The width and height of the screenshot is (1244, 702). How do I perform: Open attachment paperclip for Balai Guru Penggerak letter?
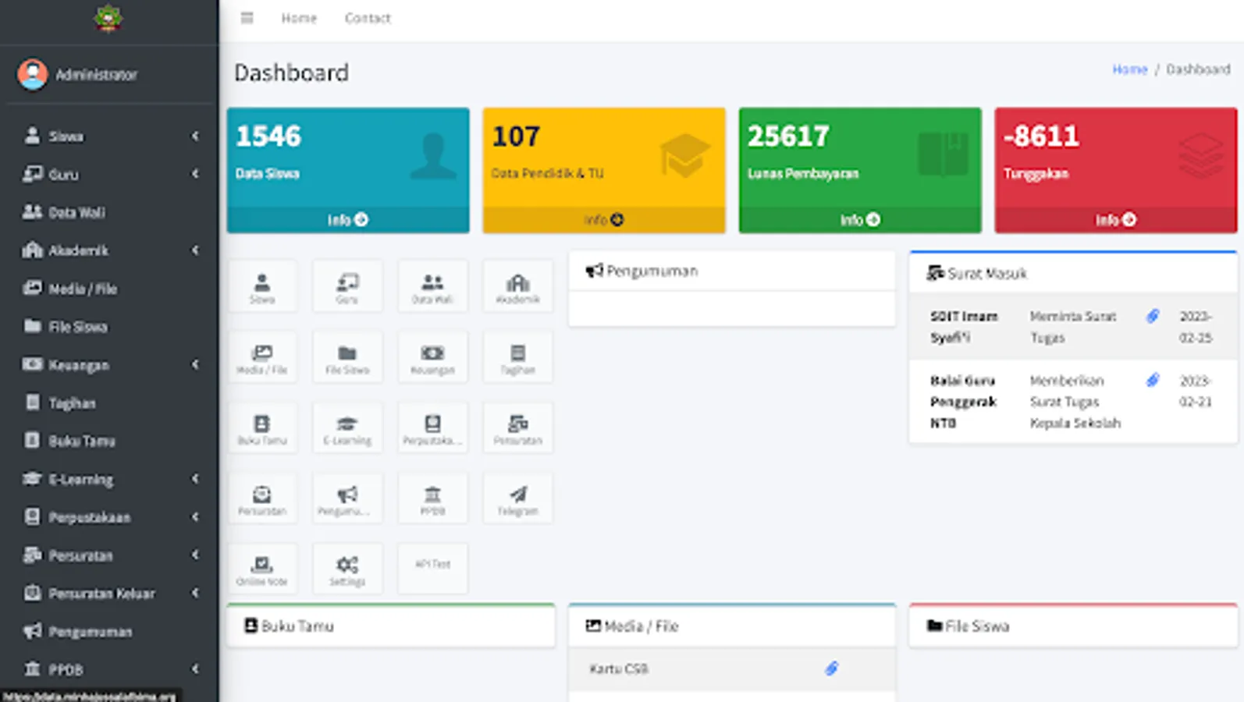coord(1153,380)
